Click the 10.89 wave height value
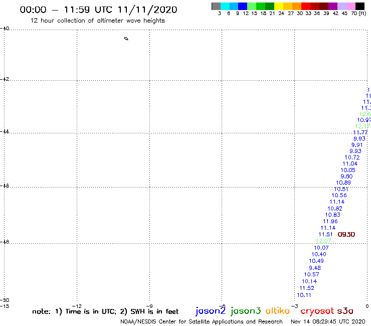The image size is (371, 326). (x=343, y=183)
